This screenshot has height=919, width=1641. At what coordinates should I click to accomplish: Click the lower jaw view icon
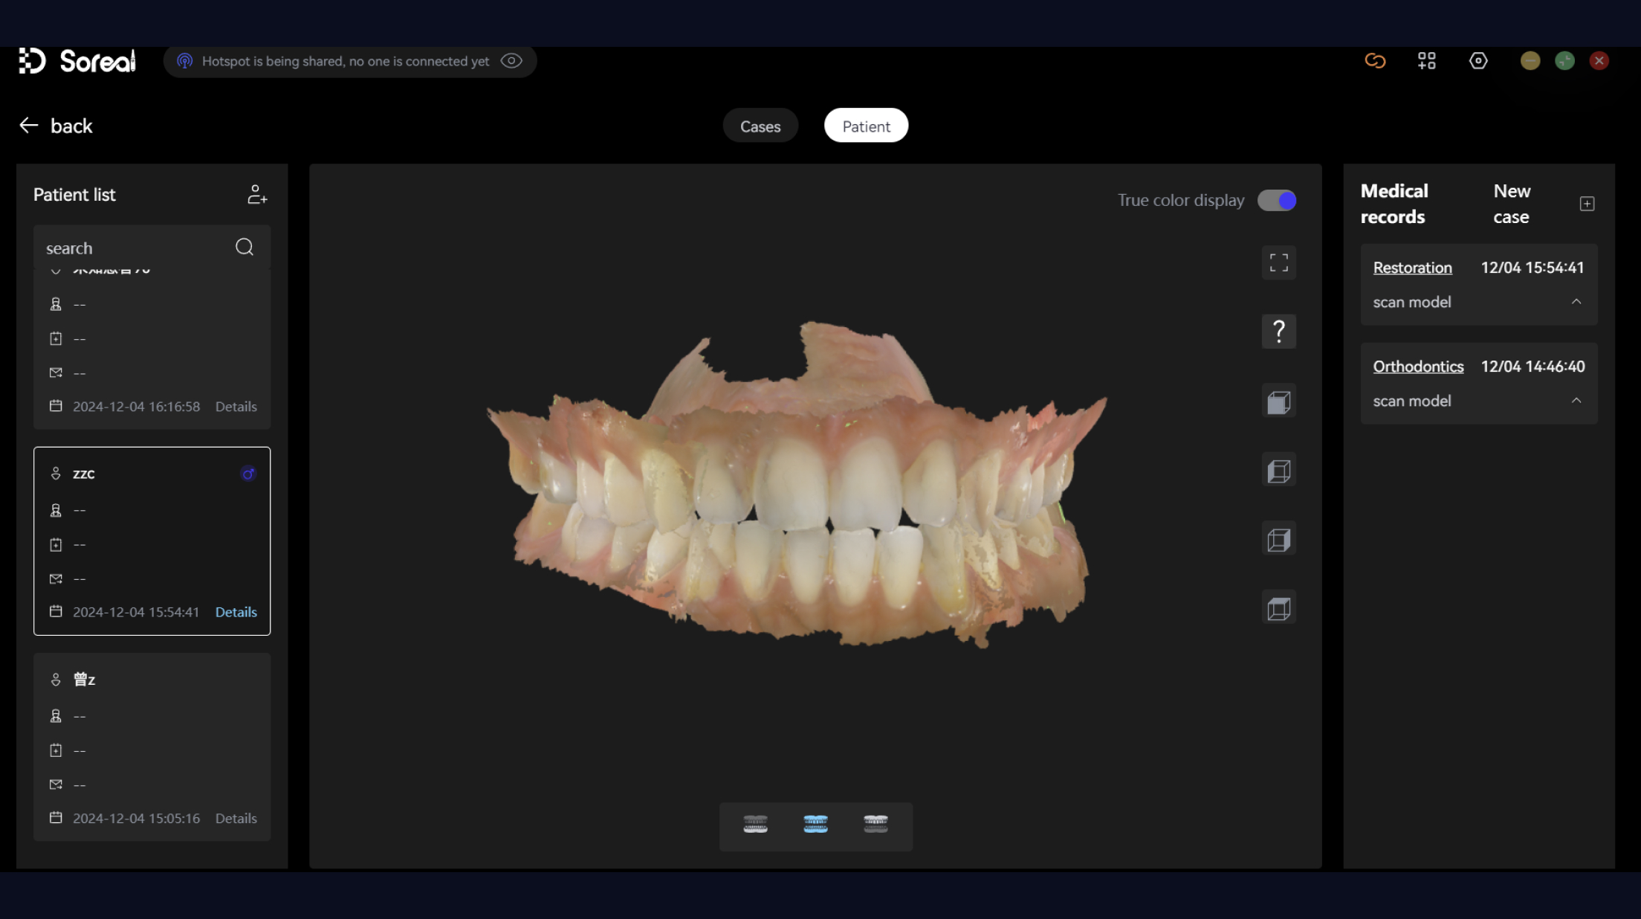(755, 823)
